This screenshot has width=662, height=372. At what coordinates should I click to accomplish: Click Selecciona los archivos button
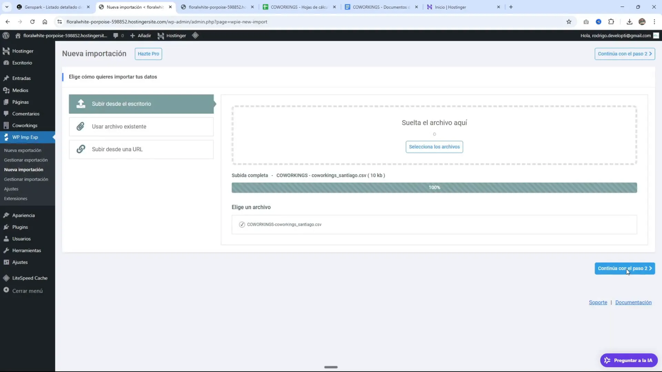click(x=434, y=147)
